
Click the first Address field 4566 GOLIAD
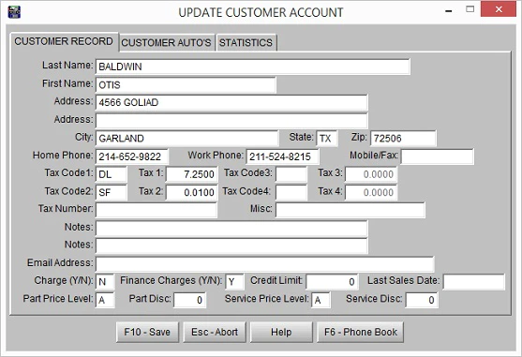pyautogui.click(x=231, y=102)
